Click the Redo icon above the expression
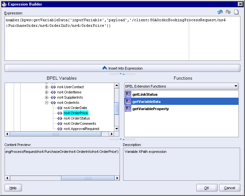Screen dimensions: 245x196 point(228,12)
